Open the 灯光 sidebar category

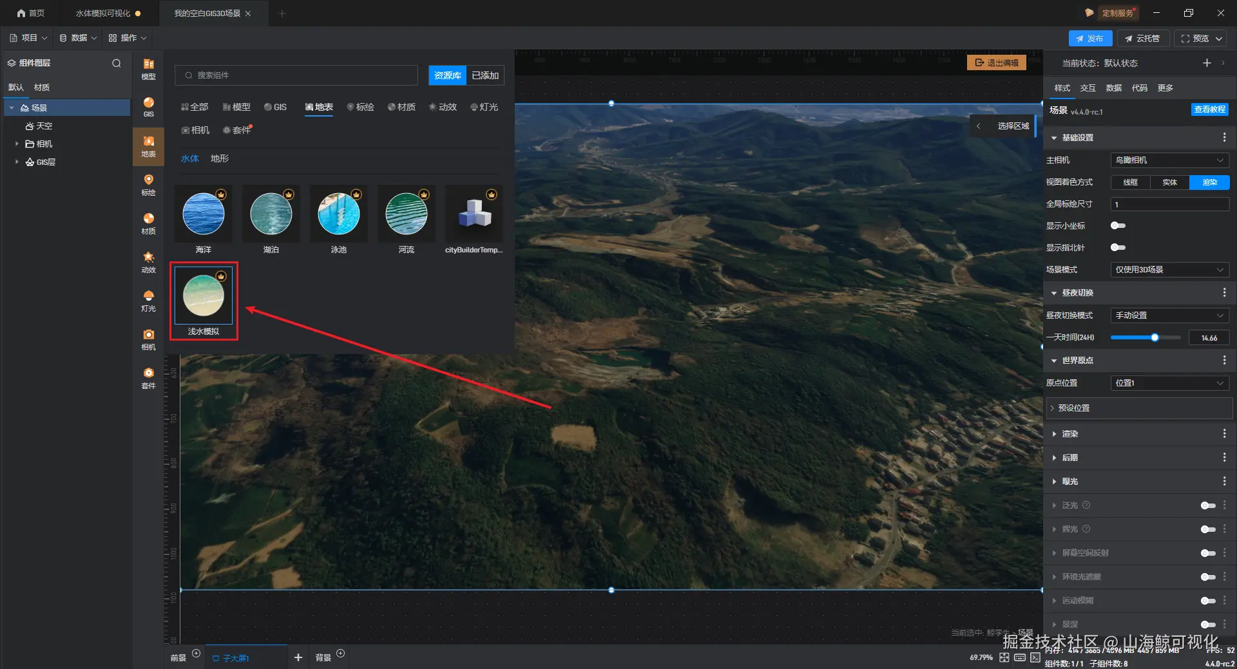click(148, 301)
